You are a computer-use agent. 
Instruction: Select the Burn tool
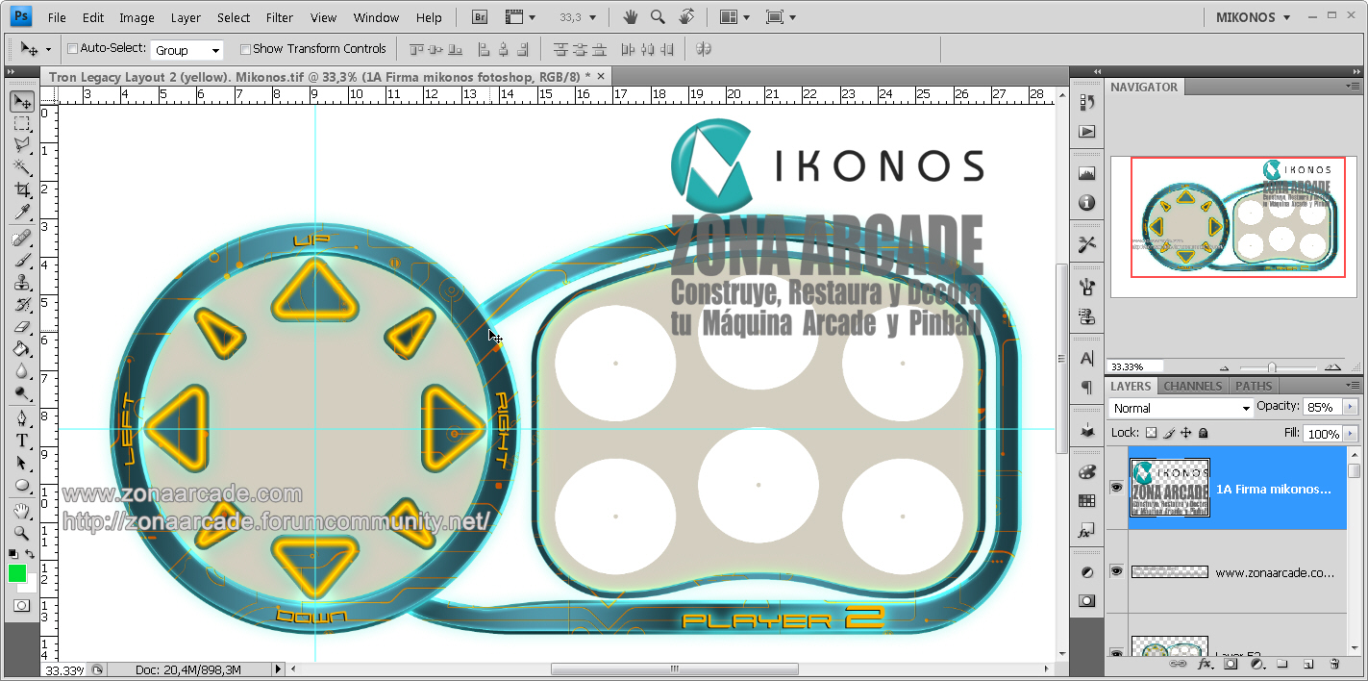coord(22,393)
